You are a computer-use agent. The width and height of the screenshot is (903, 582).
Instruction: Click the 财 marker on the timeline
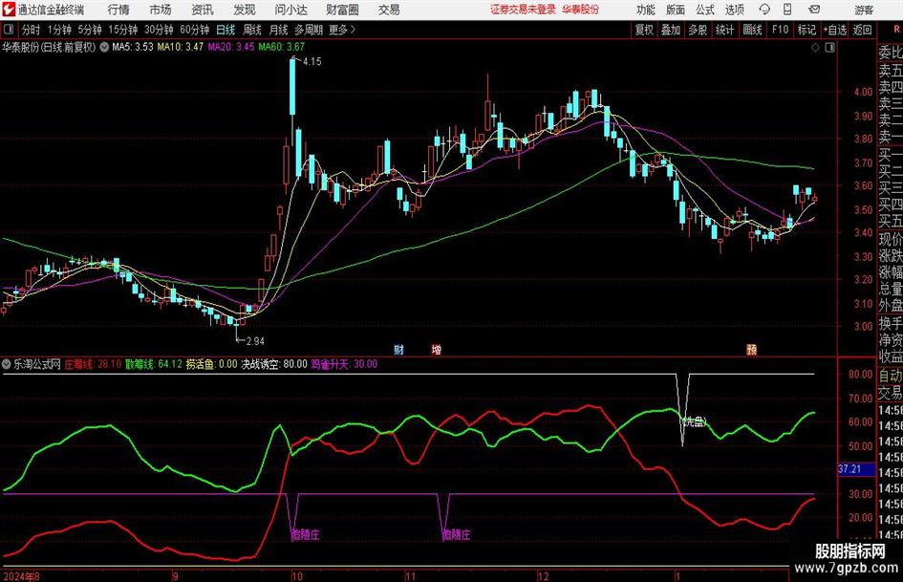click(398, 350)
